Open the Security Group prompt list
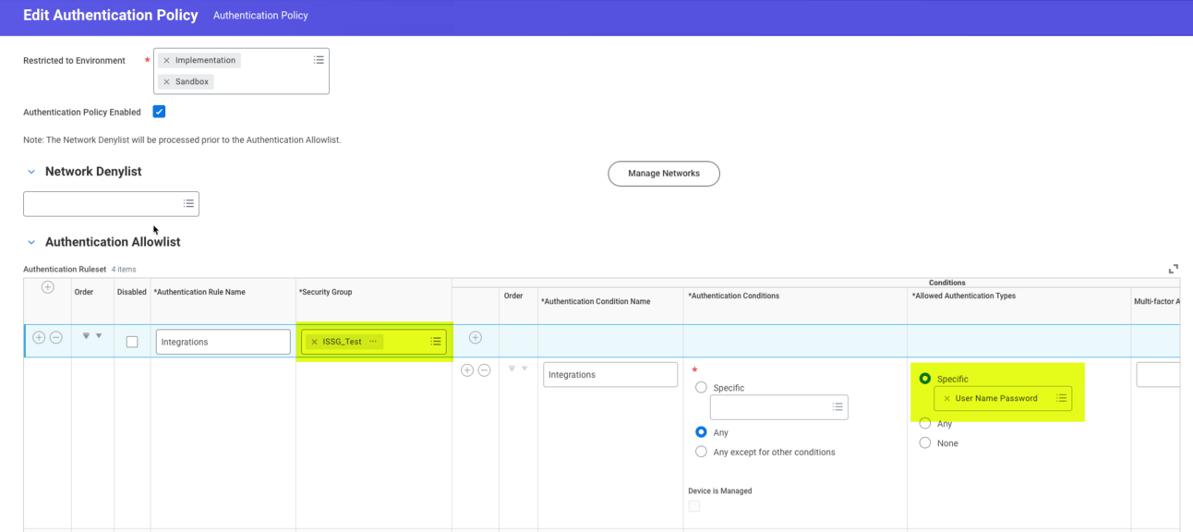 [436, 342]
